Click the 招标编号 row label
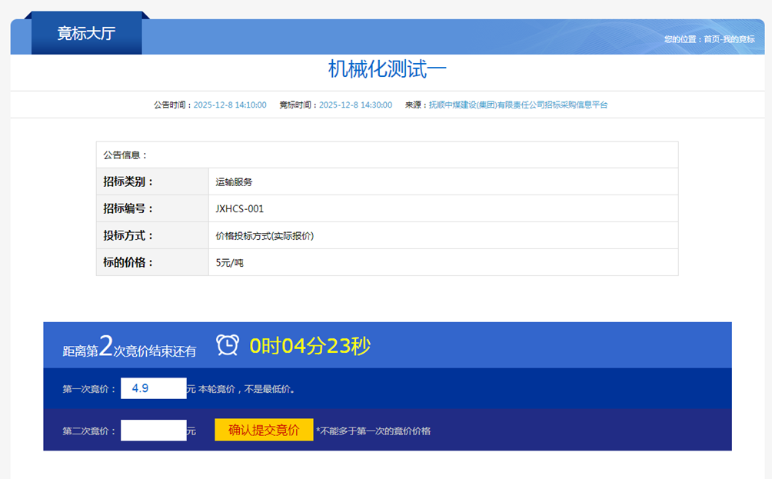This screenshot has height=479, width=772. [128, 208]
